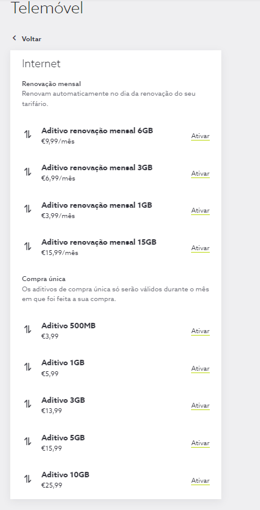
Task: Activate the one-time Aditivo 3GB at €13,99
Action: click(x=200, y=406)
